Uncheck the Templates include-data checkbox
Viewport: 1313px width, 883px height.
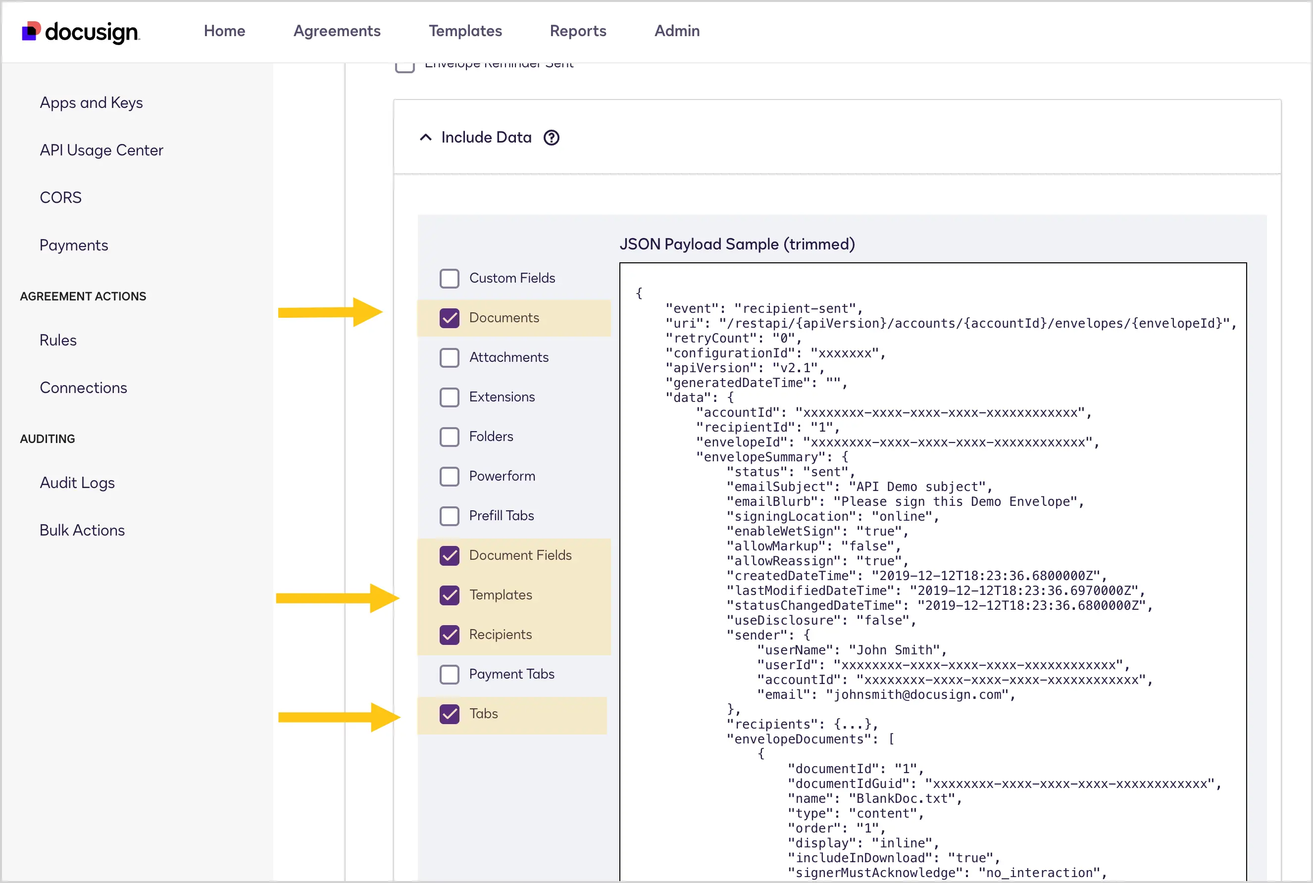(x=450, y=595)
